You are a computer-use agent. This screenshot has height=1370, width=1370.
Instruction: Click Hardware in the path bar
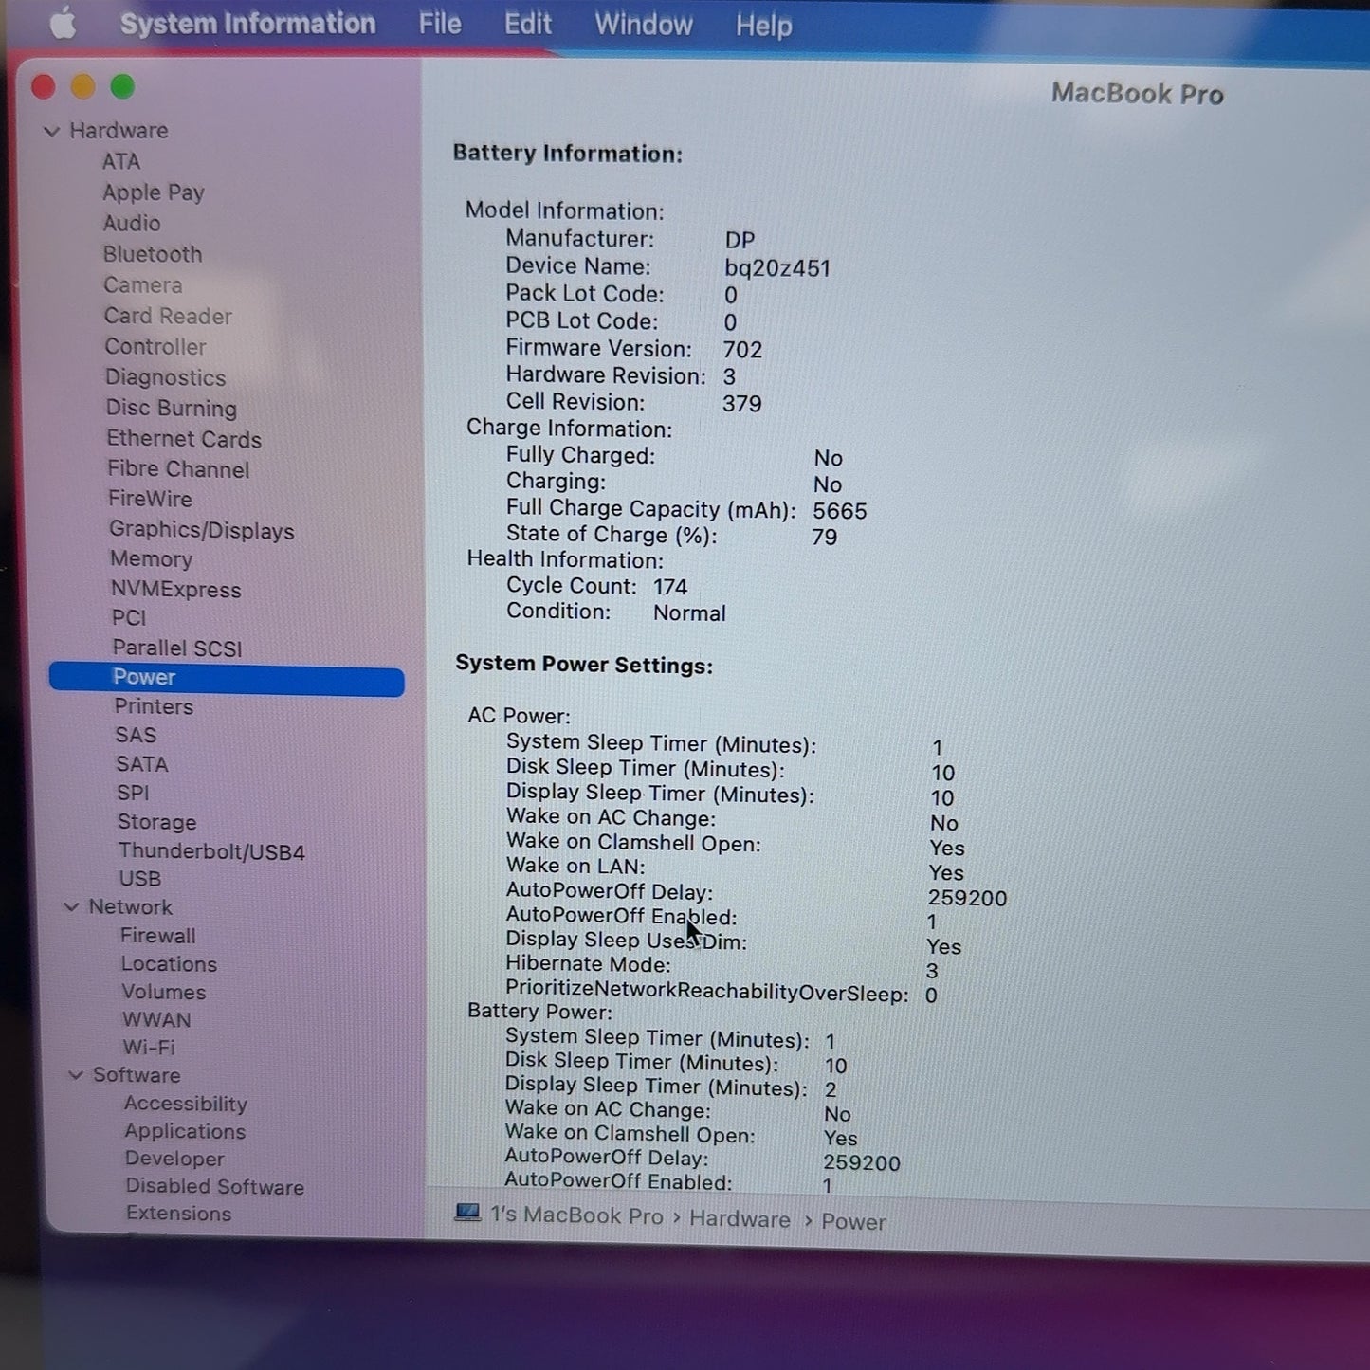740,1219
